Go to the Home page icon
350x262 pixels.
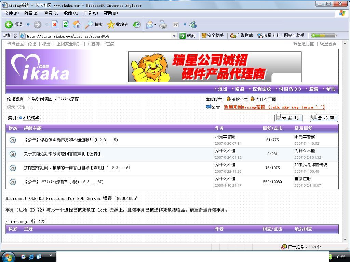pyautogui.click(x=77, y=25)
